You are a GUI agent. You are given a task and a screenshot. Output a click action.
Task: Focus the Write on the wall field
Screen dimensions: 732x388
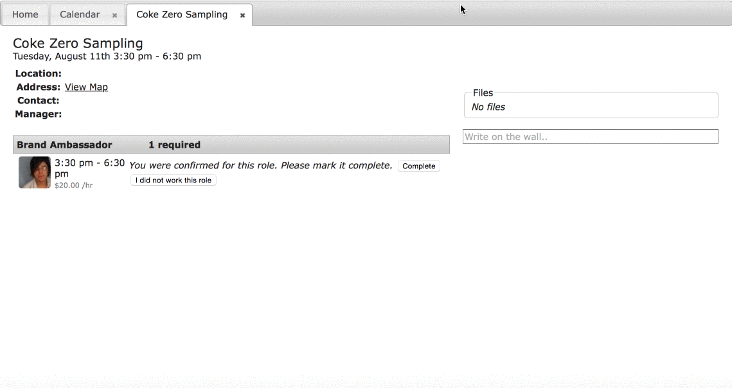point(591,137)
